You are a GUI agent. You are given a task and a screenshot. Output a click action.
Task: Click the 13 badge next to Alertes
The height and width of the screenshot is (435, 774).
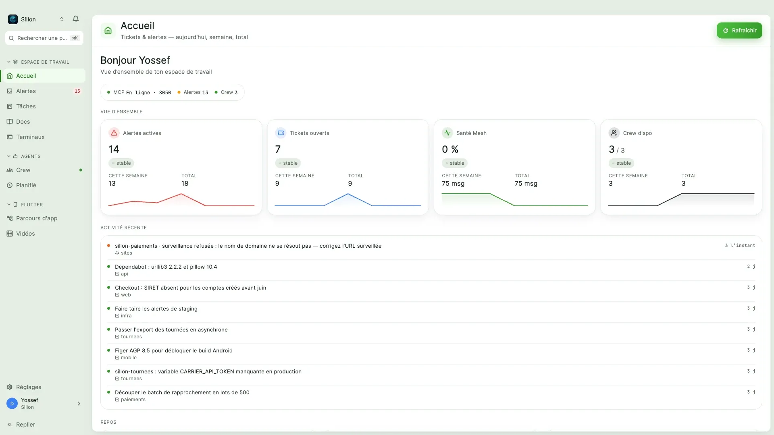(77, 91)
